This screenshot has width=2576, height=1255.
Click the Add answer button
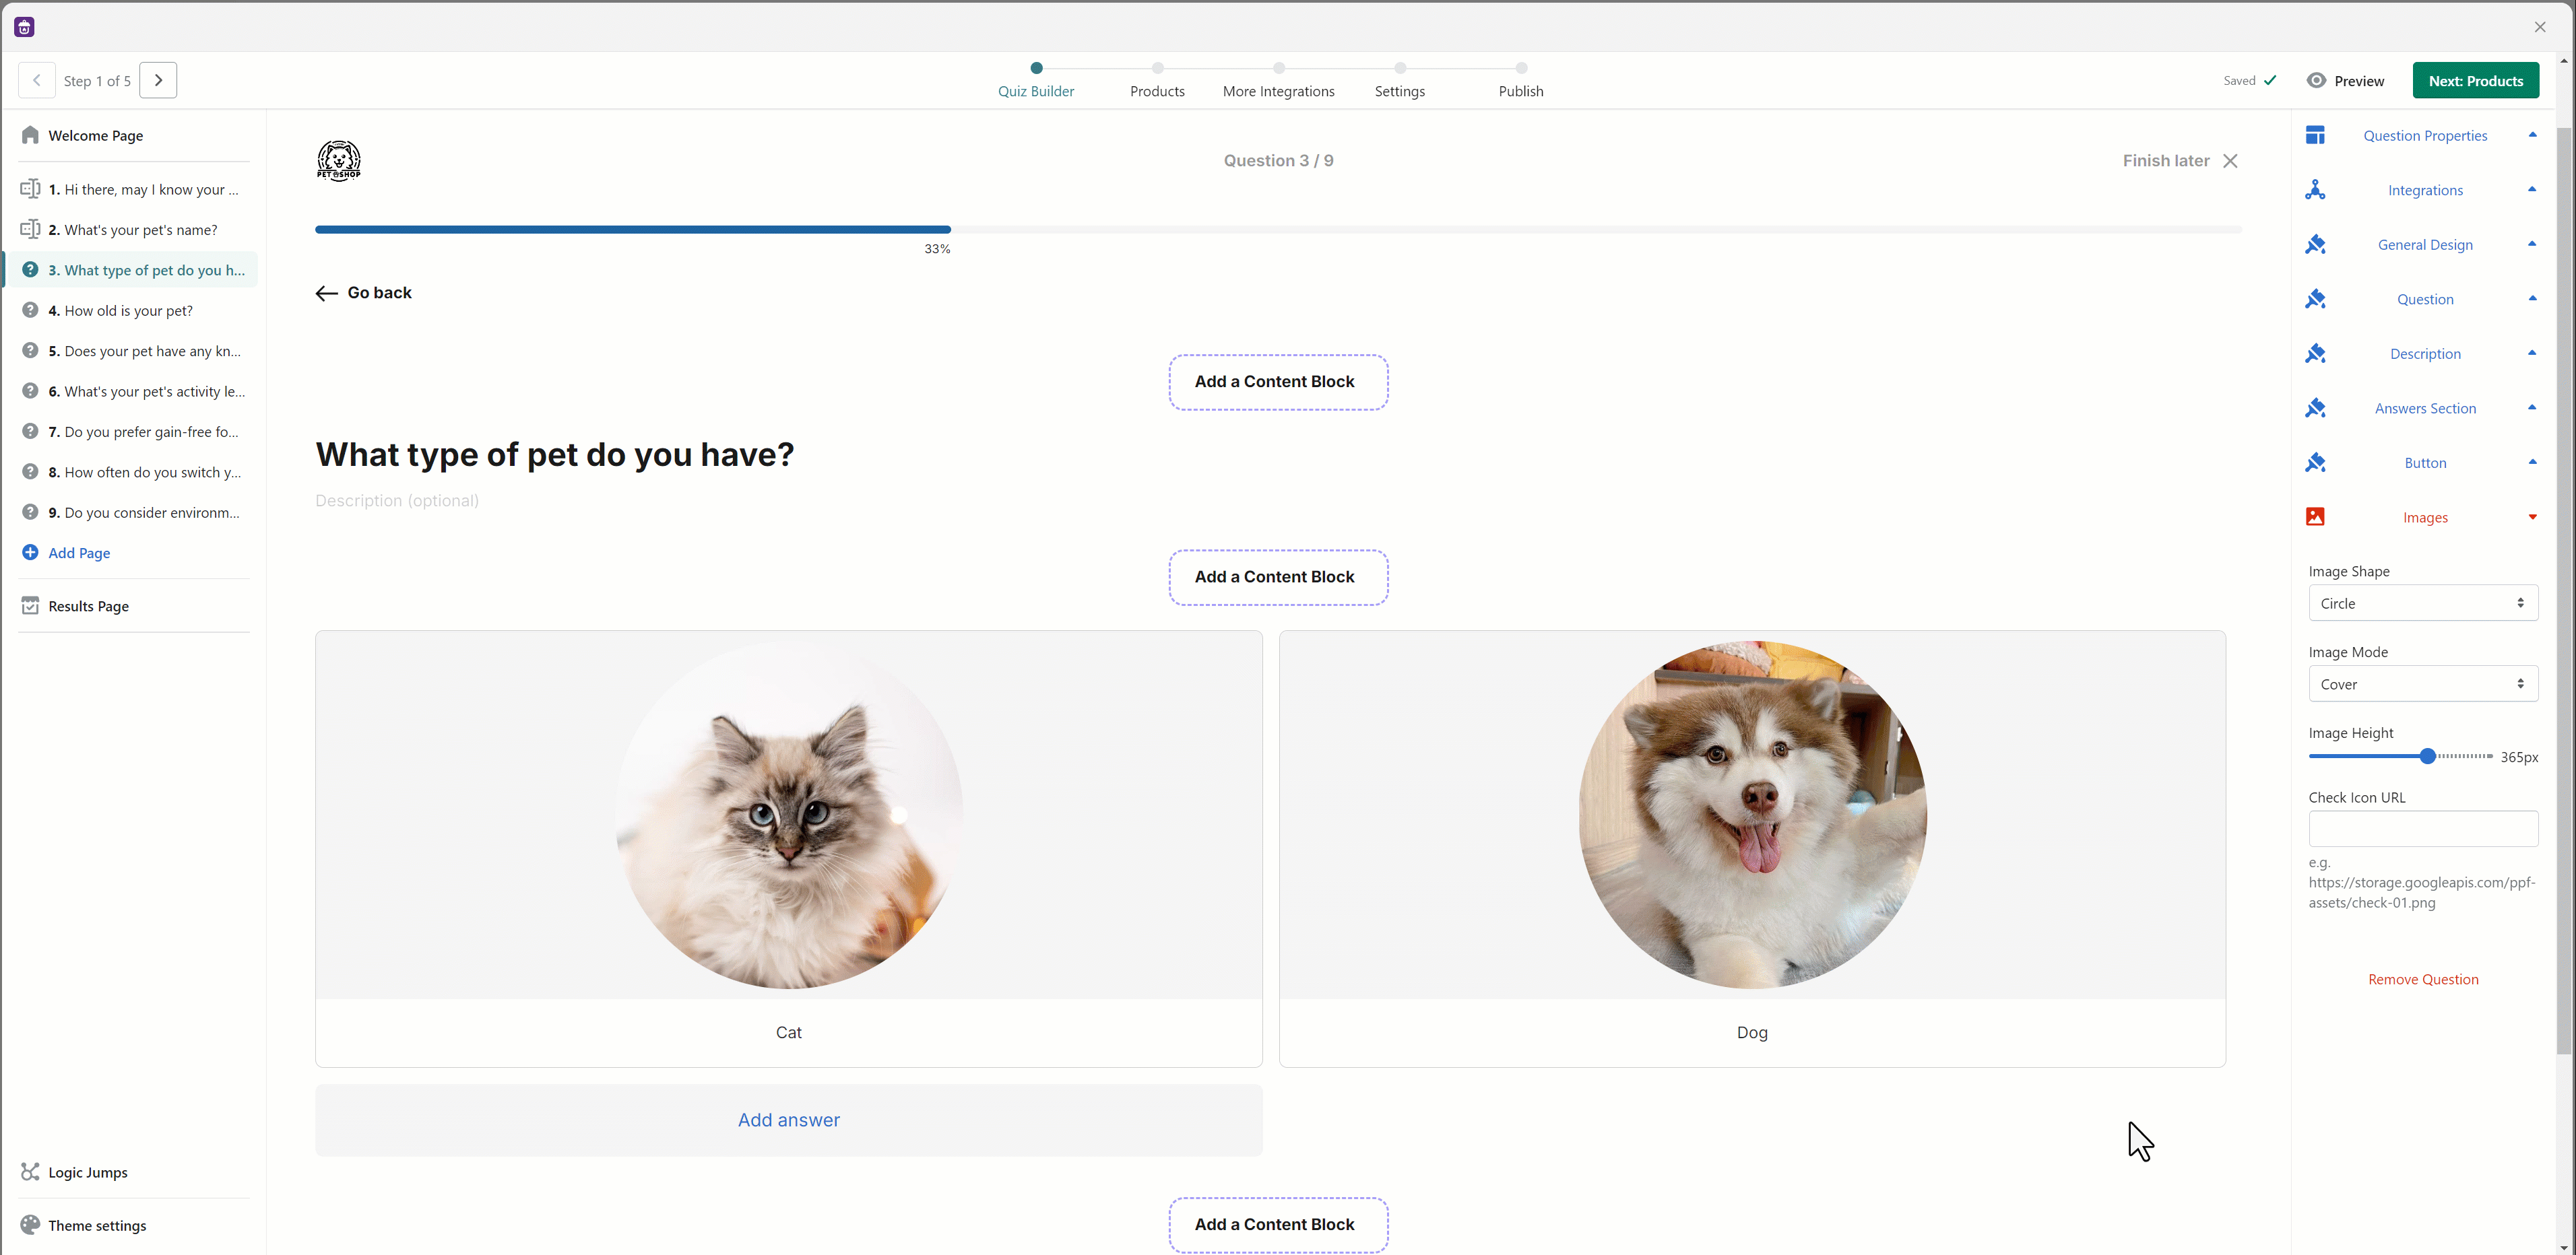[x=788, y=1120]
